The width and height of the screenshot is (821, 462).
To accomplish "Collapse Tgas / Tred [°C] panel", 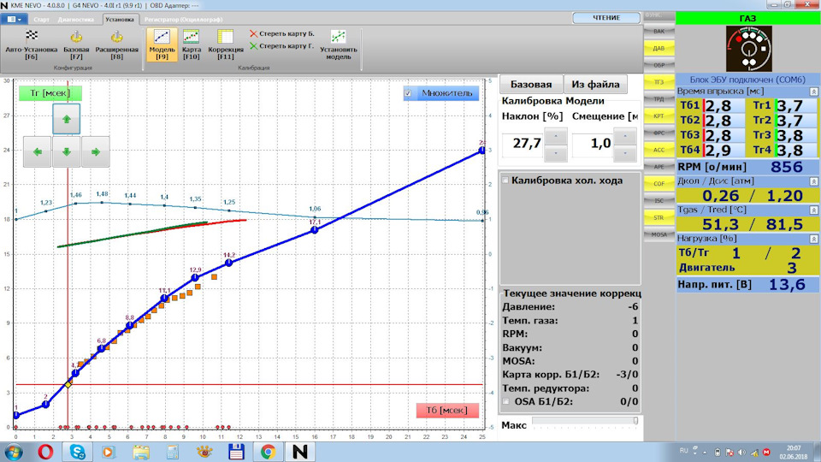I will (x=813, y=210).
